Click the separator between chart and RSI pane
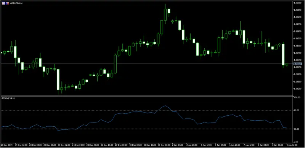Screen dimensions: 305x148 (147, 96)
